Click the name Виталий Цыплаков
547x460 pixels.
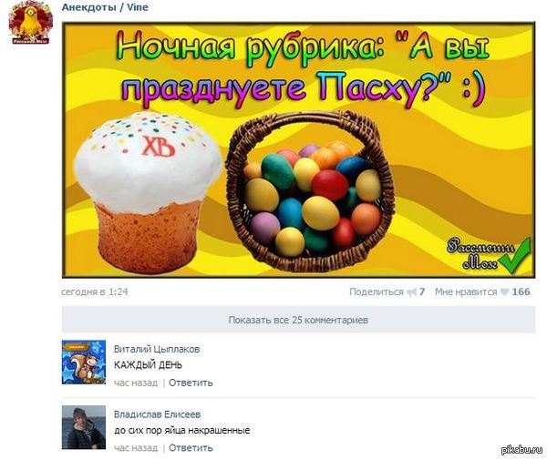point(157,349)
